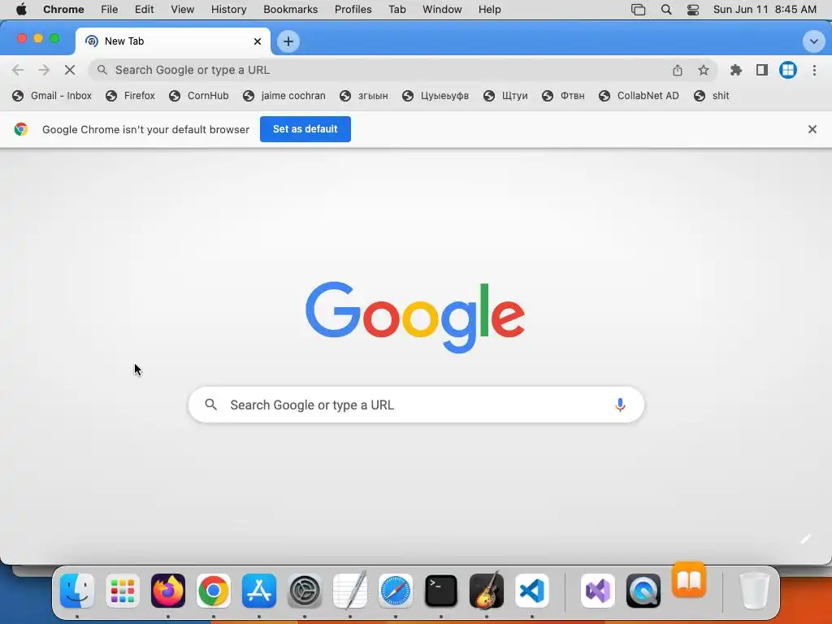Screen dimensions: 832x624
Task: Open the CollabNet AD bookmark
Action: pos(639,96)
